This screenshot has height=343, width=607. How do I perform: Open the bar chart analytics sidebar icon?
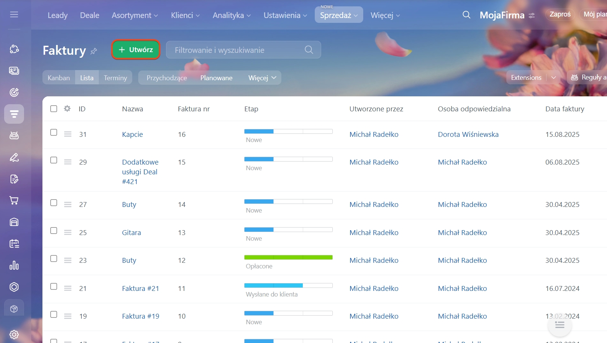pos(14,265)
